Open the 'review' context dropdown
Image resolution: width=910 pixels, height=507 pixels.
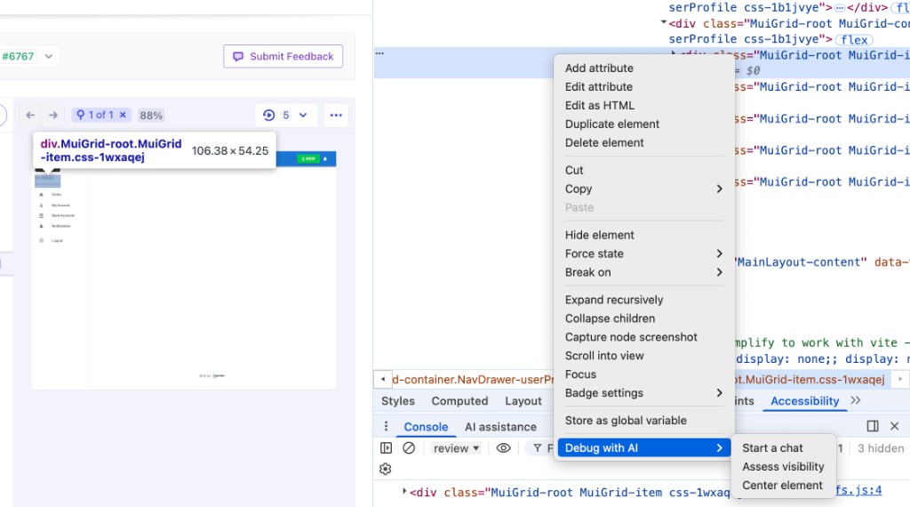tap(456, 448)
